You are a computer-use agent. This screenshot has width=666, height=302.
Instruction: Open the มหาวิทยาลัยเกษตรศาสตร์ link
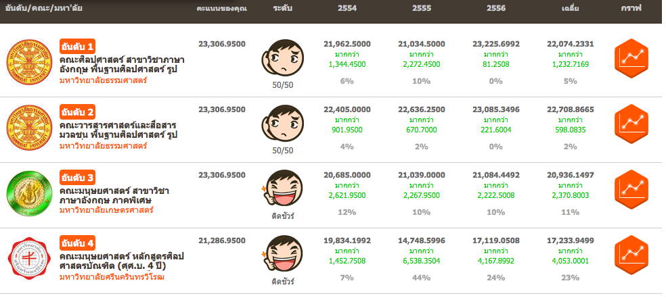tap(106, 210)
